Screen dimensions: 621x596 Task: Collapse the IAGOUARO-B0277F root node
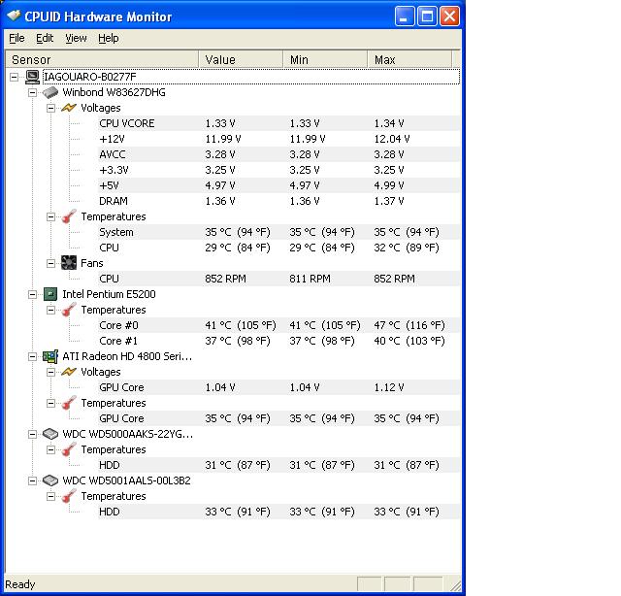click(15, 77)
